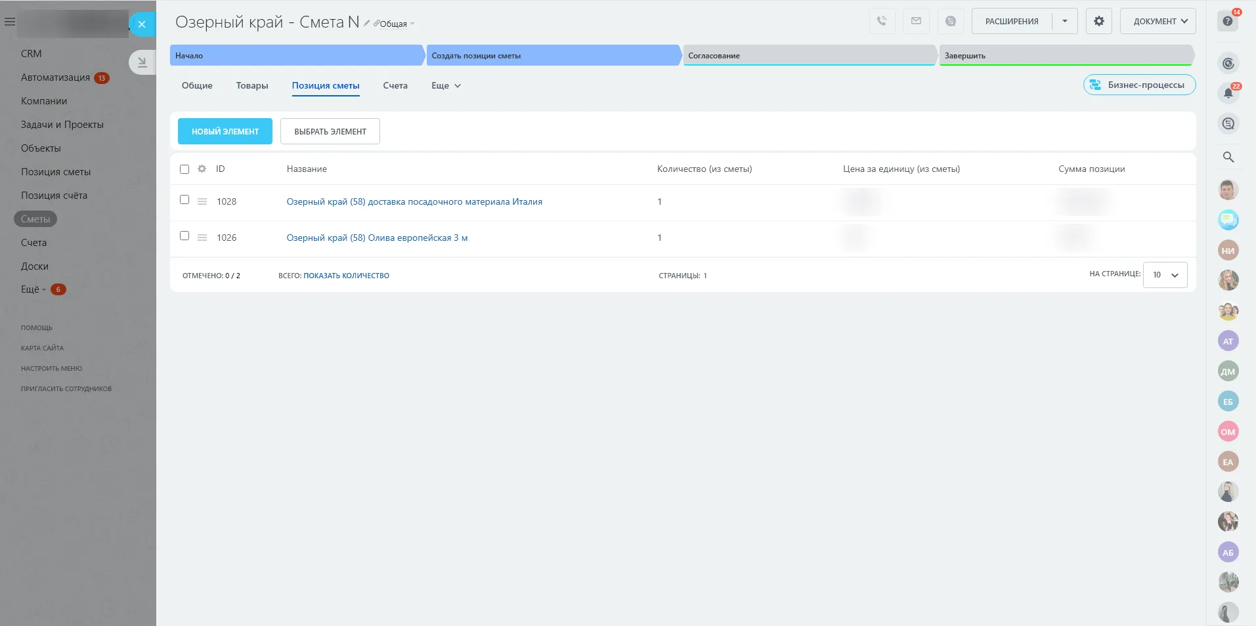Image resolution: width=1256 pixels, height=626 pixels.
Task: Switch to the Товары tab
Action: pos(252,85)
